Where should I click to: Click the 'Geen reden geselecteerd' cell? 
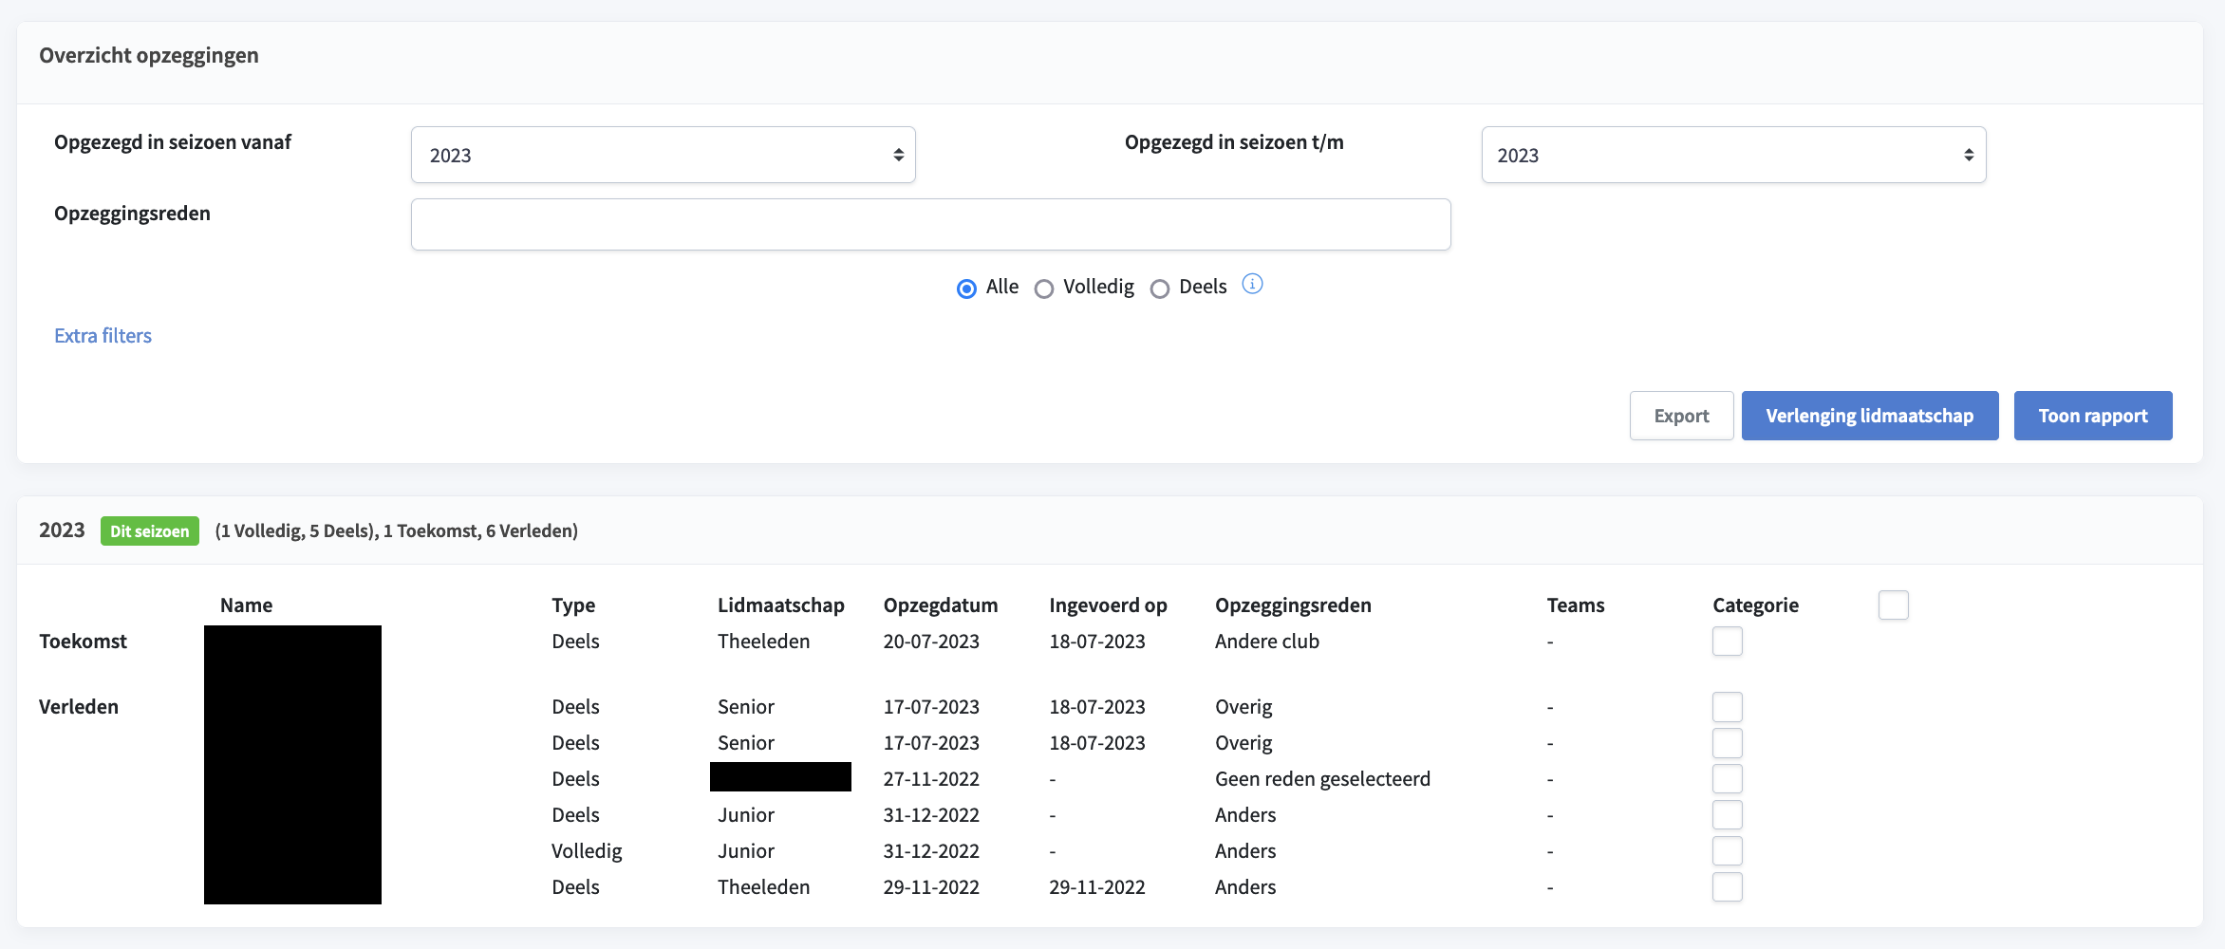pyautogui.click(x=1322, y=779)
